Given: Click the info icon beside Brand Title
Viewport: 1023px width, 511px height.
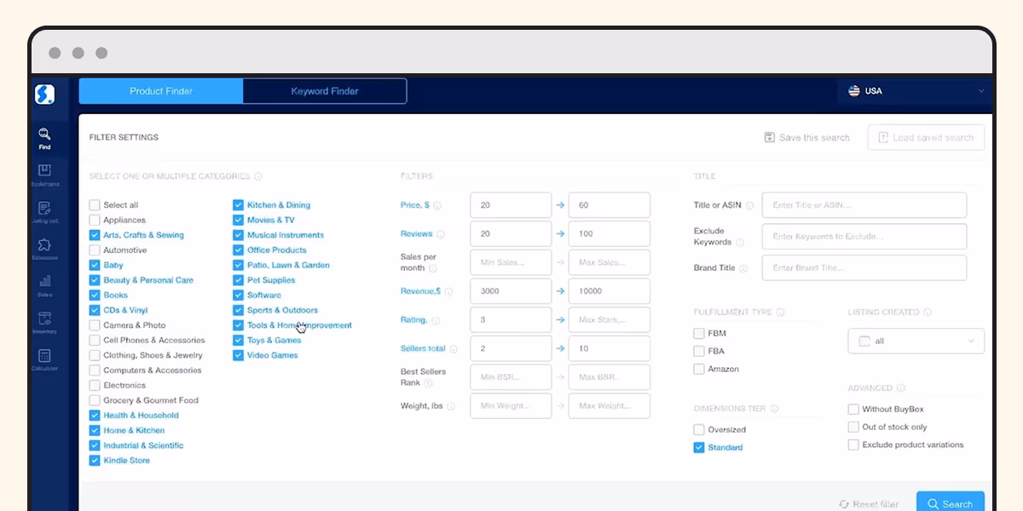Looking at the screenshot, I should point(743,268).
